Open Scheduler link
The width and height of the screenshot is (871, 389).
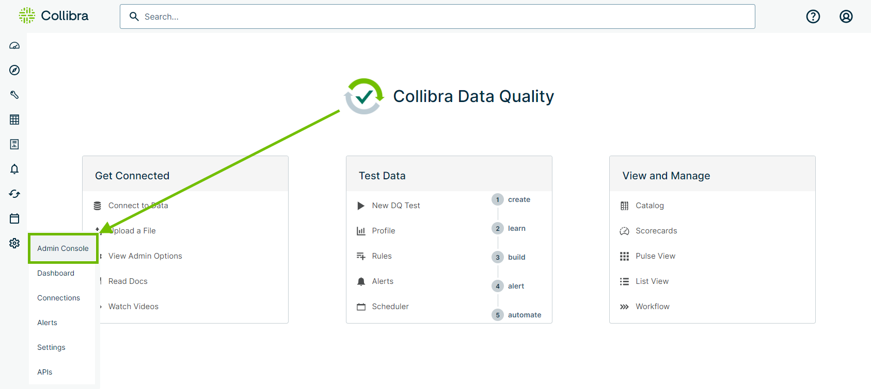point(390,307)
